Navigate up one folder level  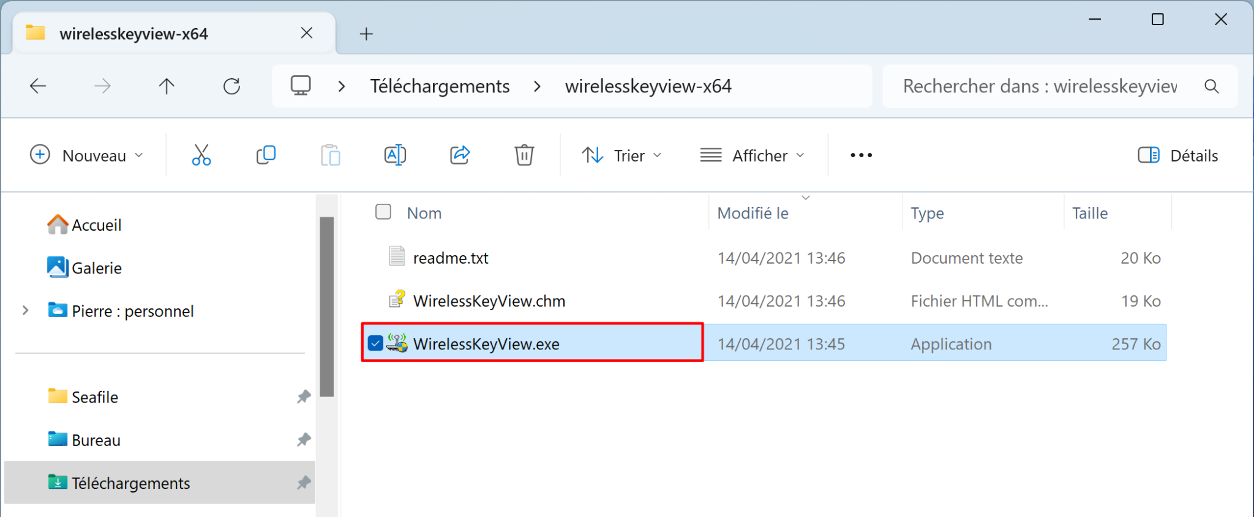166,86
